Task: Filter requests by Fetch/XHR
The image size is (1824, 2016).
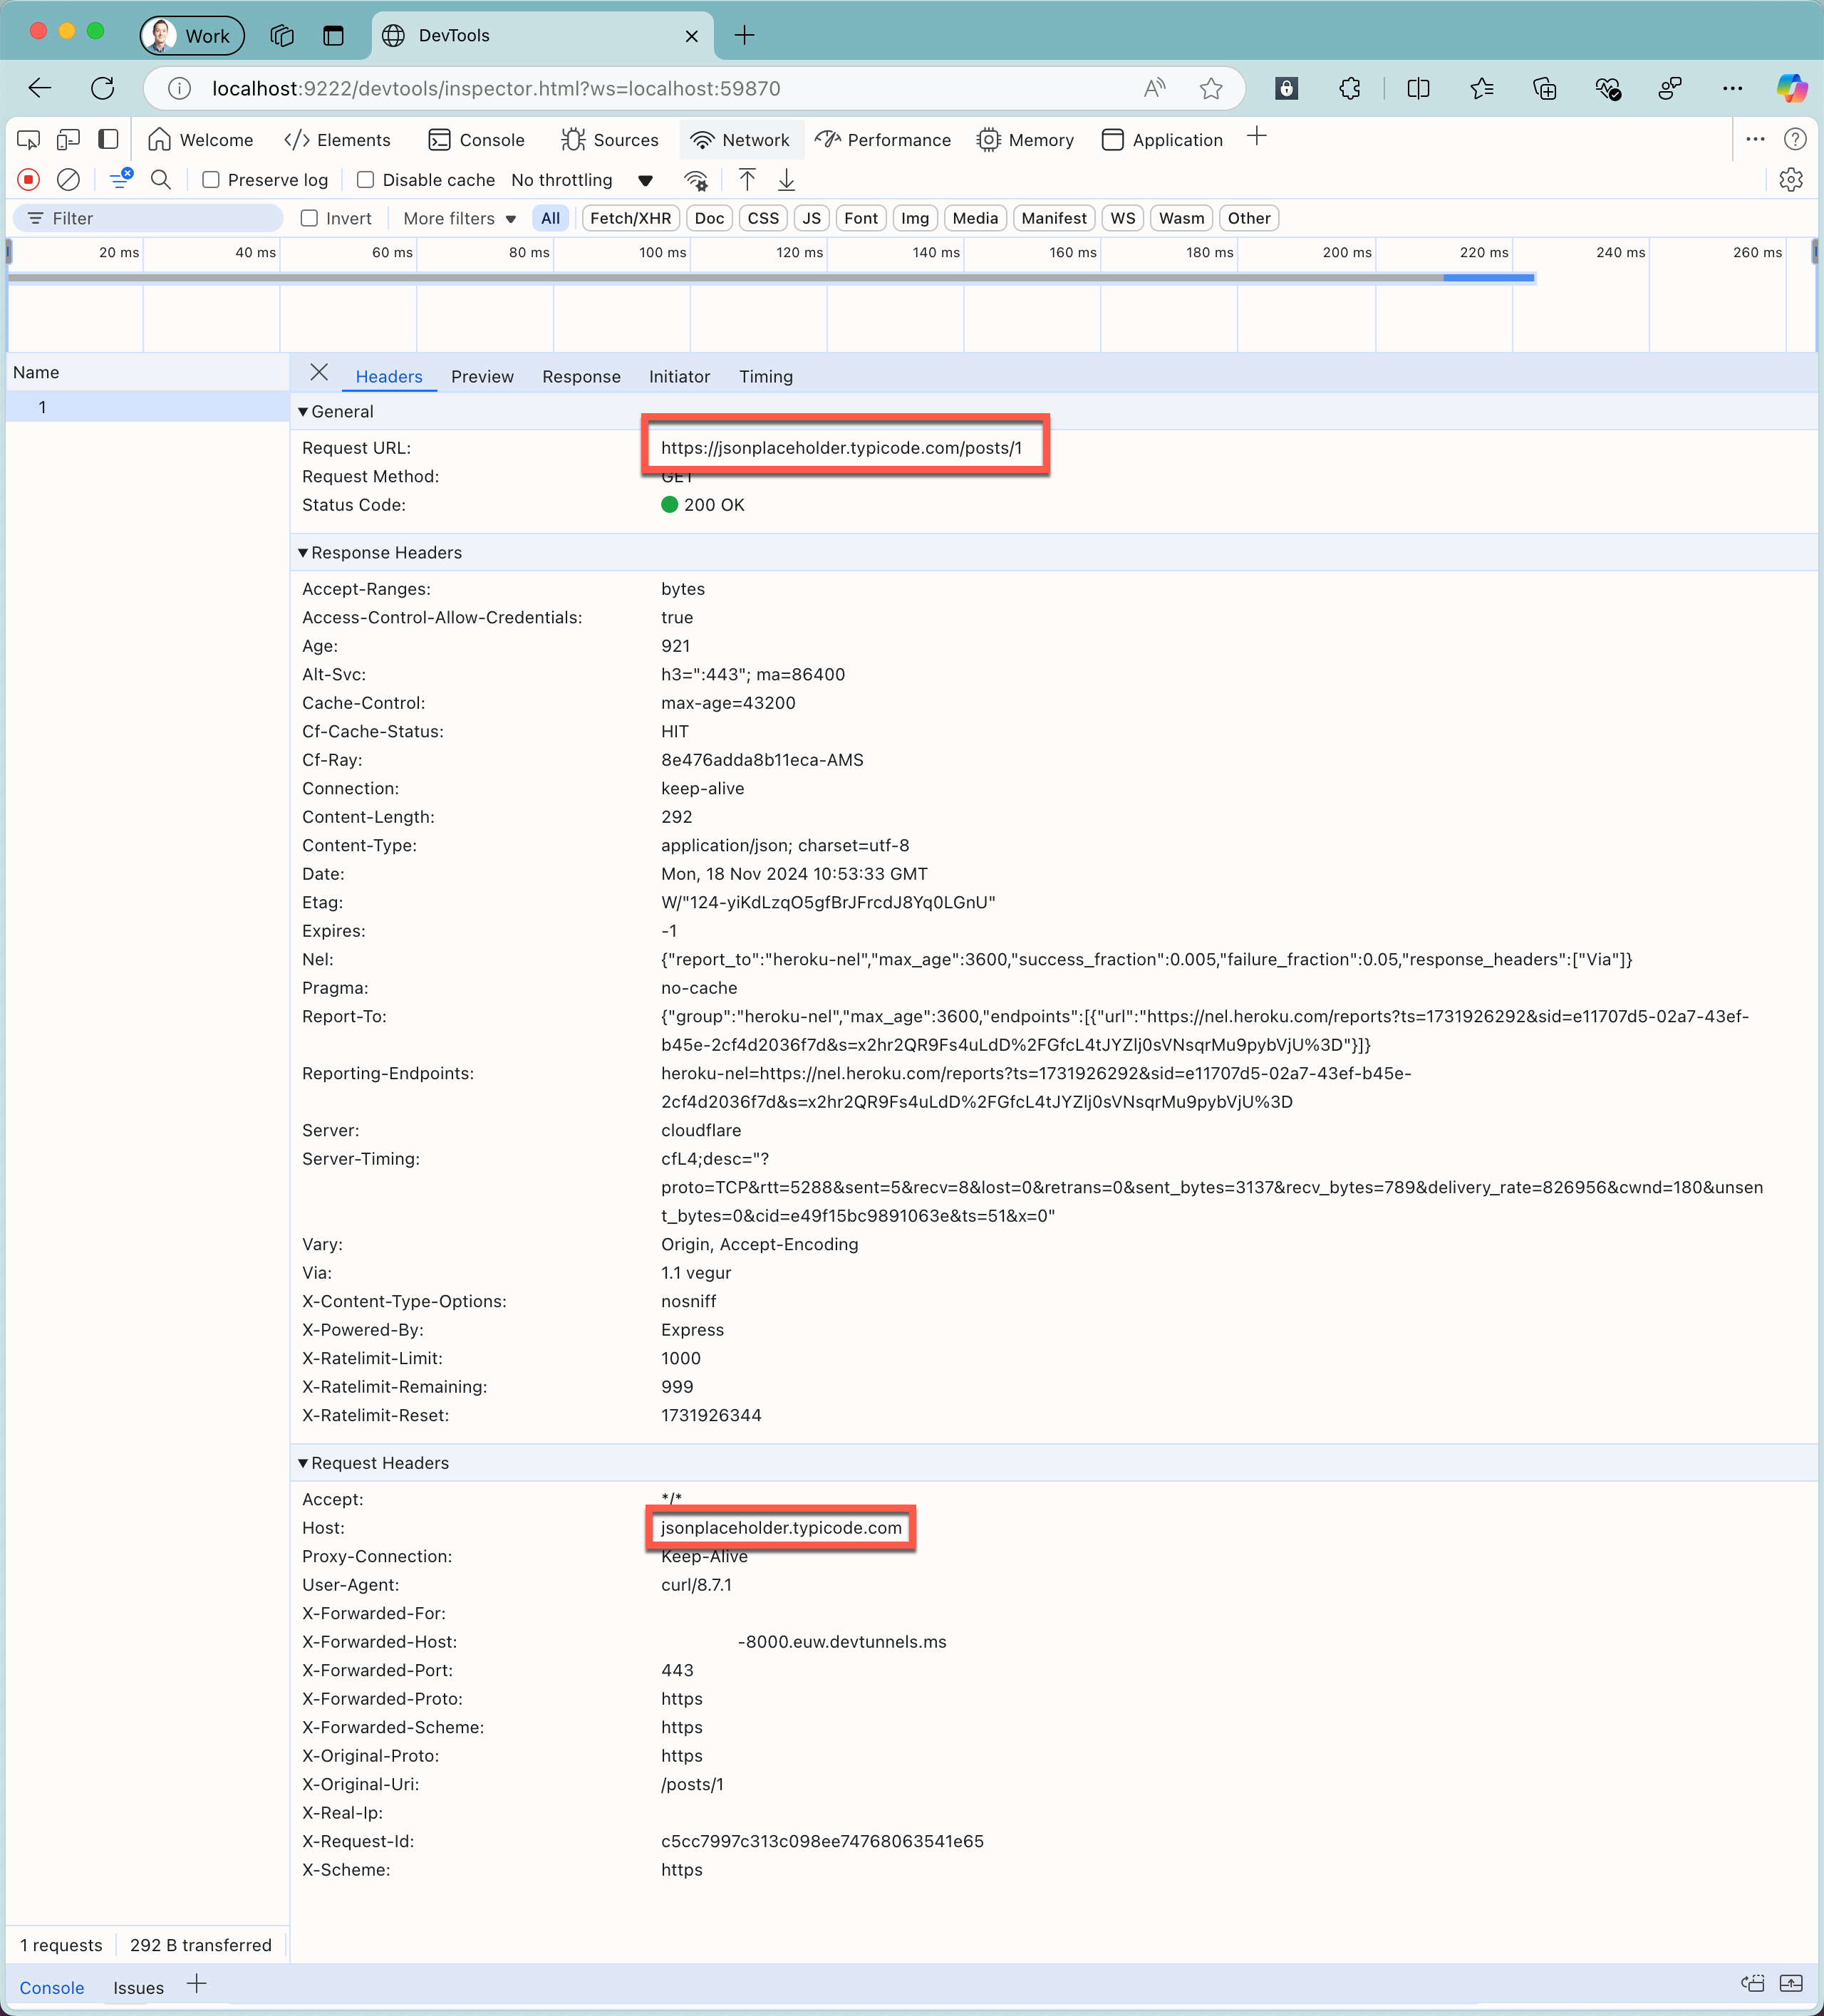Action: (x=630, y=218)
